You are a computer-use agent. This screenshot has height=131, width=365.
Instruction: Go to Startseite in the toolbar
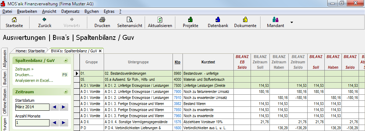click(14, 22)
